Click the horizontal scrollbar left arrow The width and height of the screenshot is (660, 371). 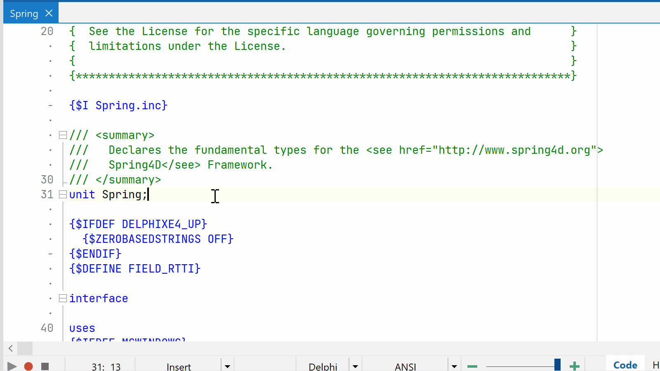pyautogui.click(x=11, y=348)
